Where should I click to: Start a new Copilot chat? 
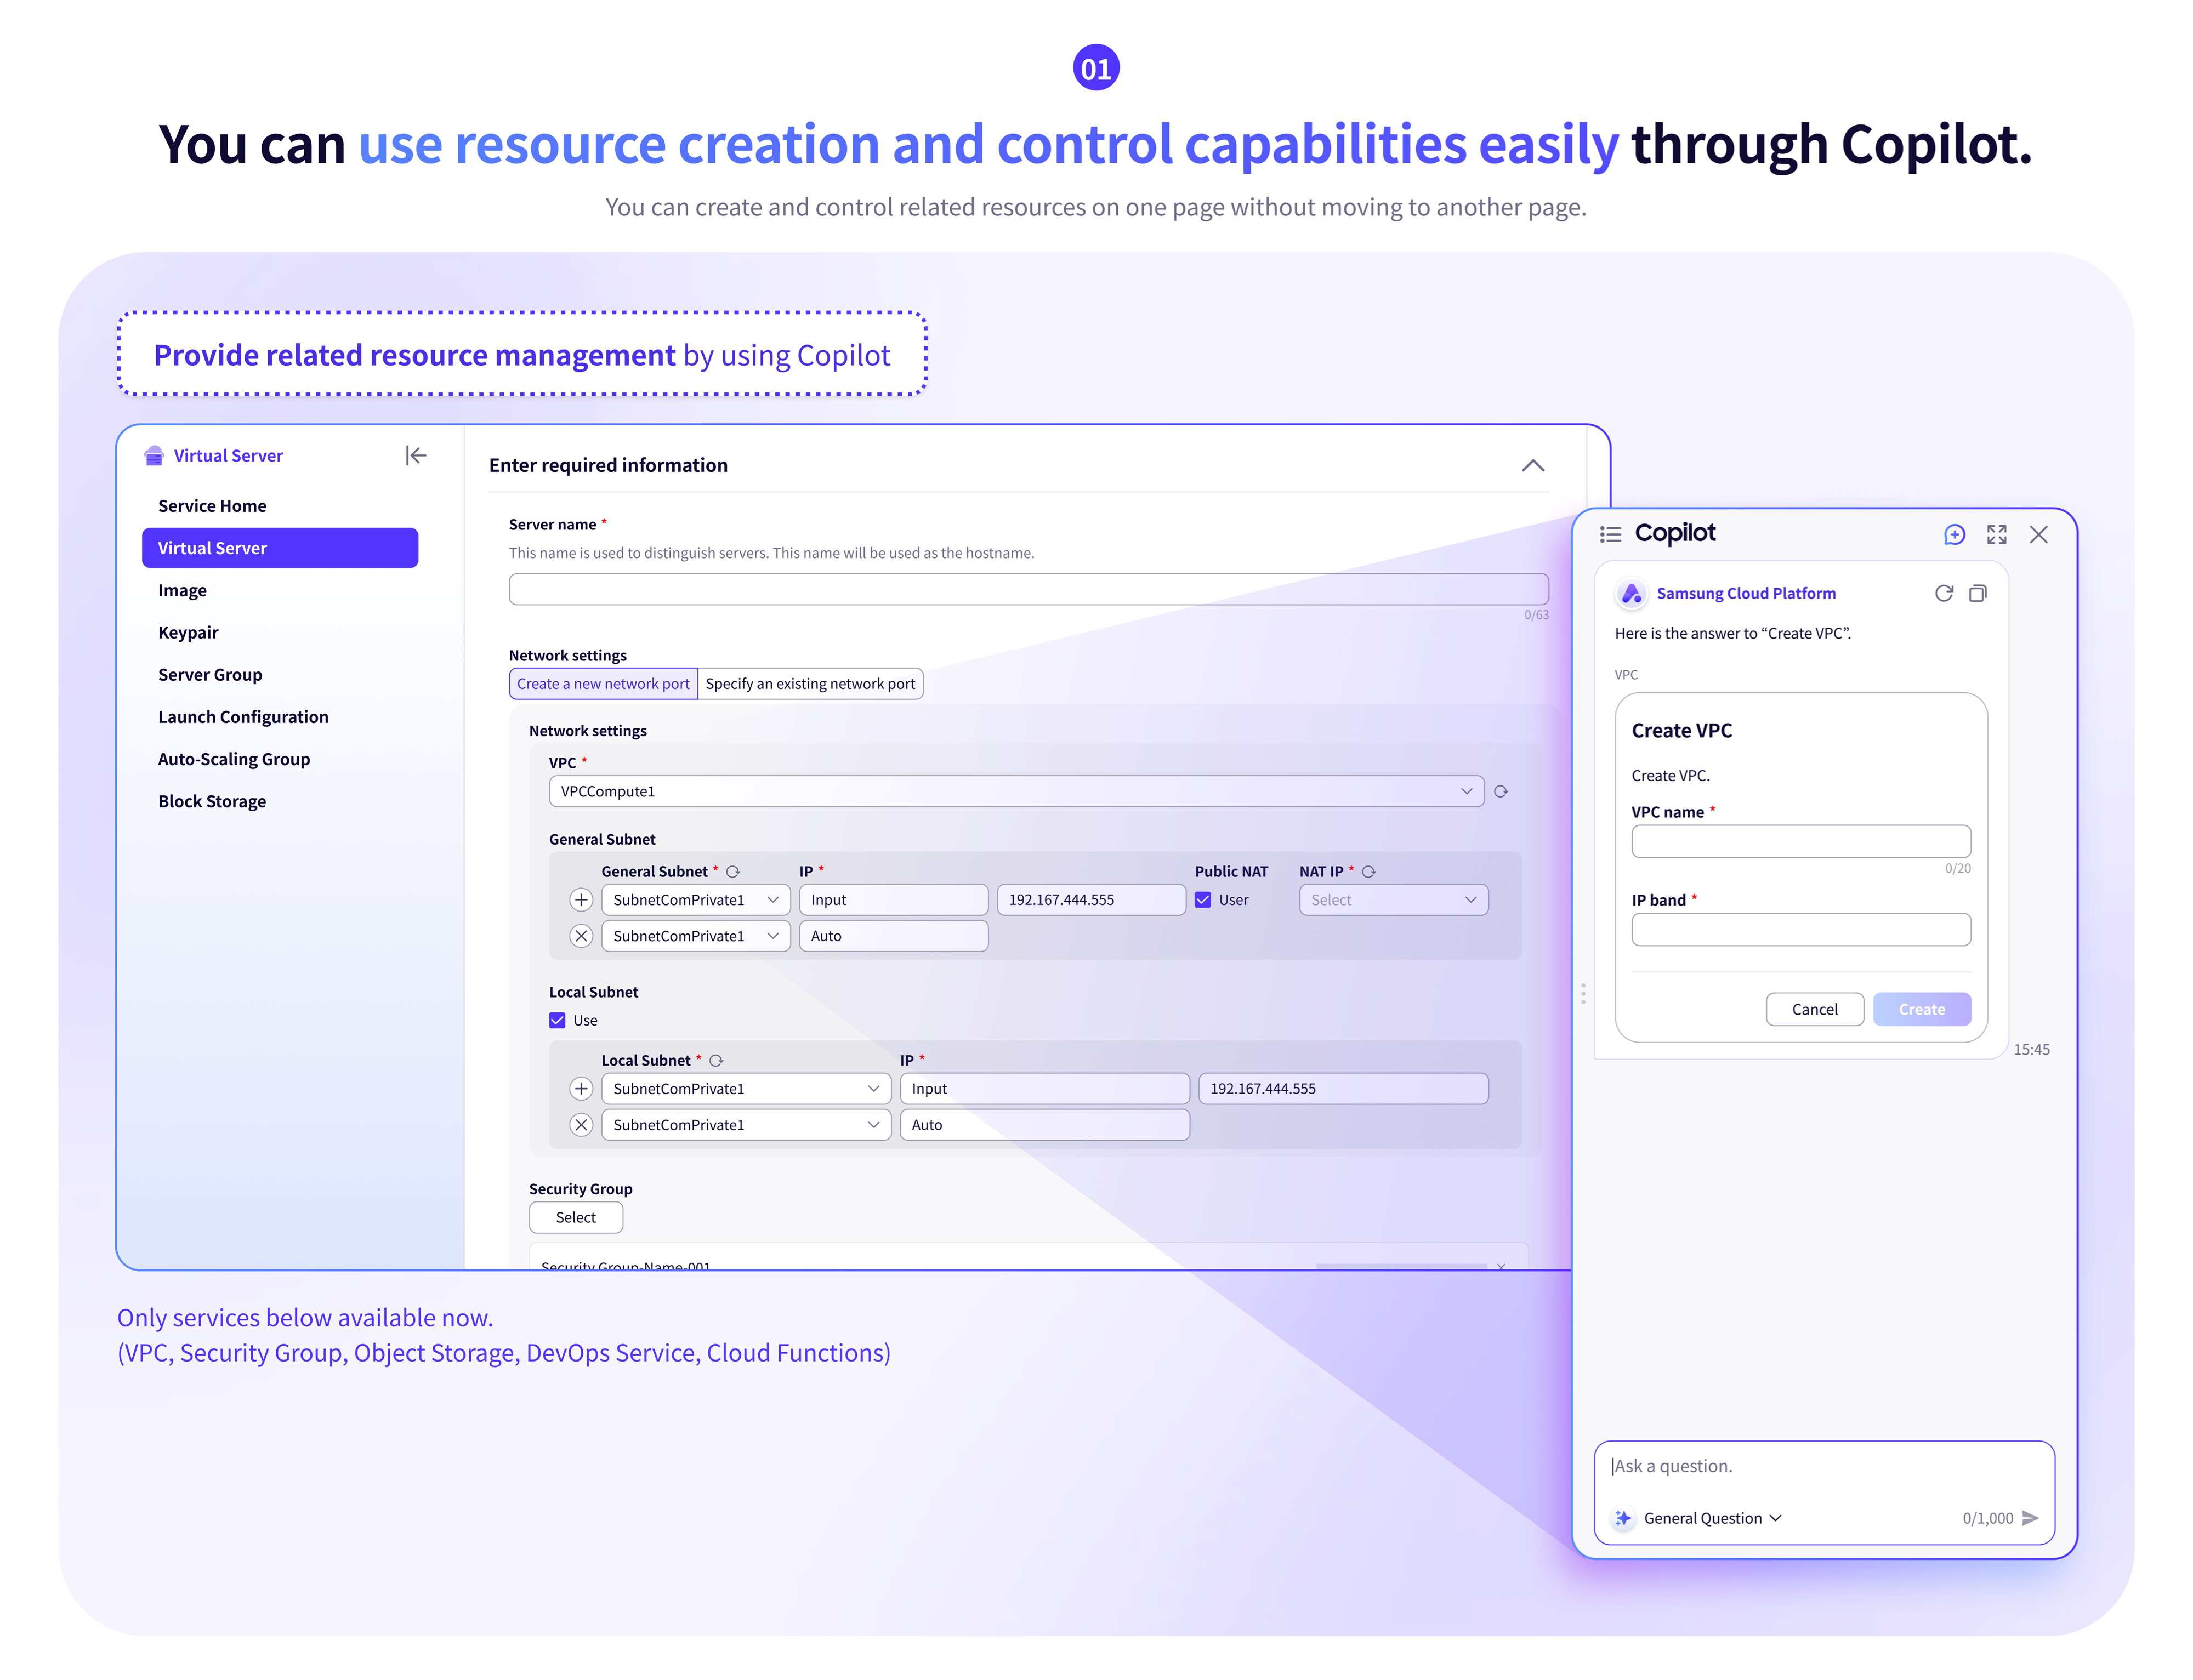[x=1954, y=535]
